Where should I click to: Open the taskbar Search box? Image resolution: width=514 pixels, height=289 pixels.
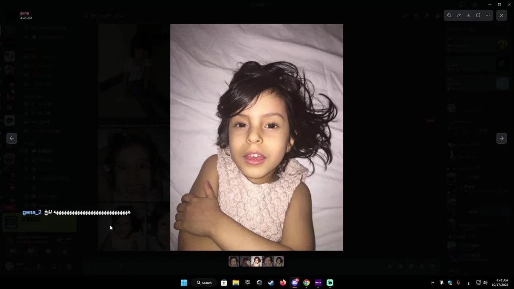point(204,283)
